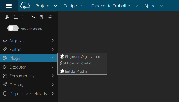This screenshot has height=102, width=179.
Task: Open the cloud cube logo icon
Action: point(25,6)
